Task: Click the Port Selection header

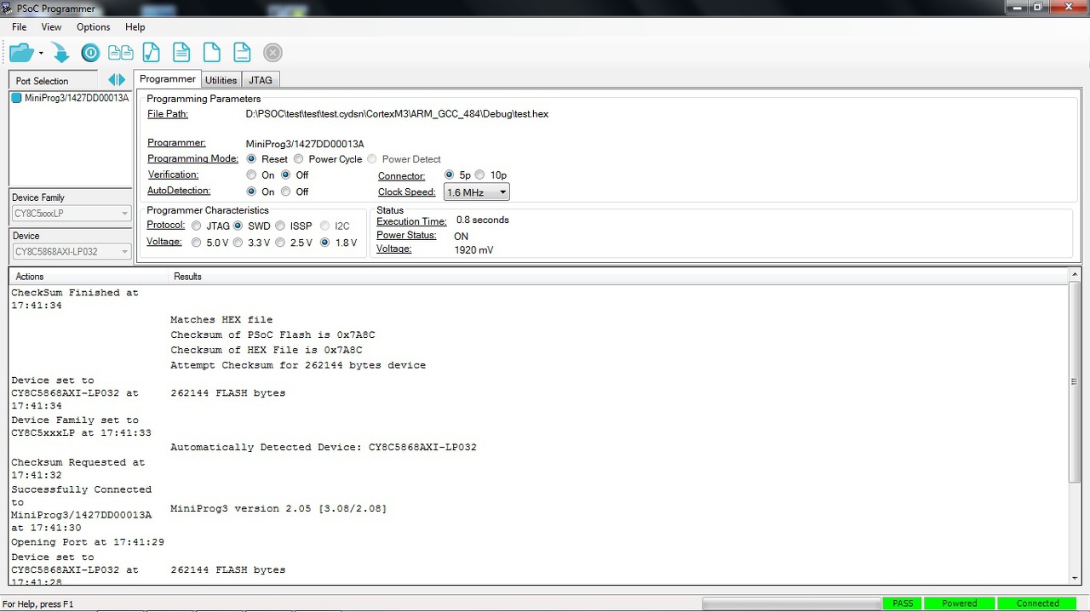Action: 53,81
